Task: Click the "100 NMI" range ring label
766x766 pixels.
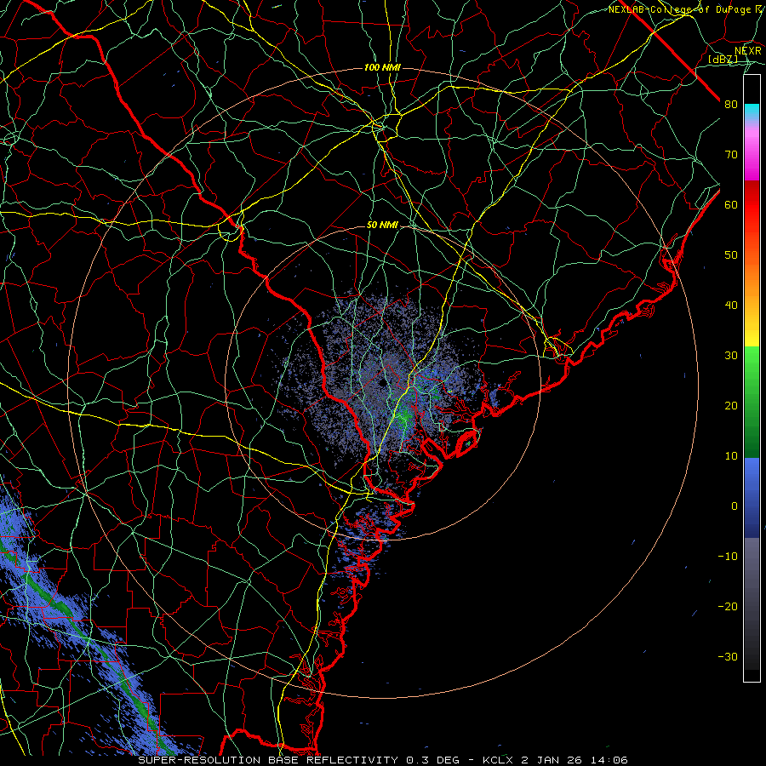Action: click(x=382, y=67)
